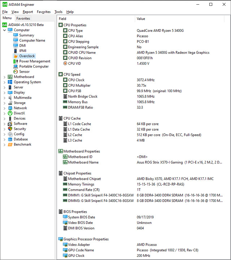
Task: Select the CPU Type row
Action: click(x=143, y=30)
